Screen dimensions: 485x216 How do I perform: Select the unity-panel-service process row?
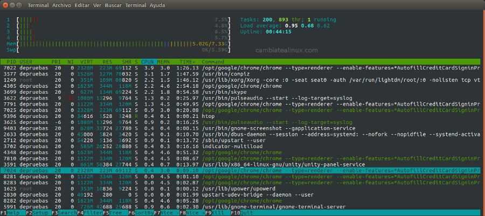point(240,164)
